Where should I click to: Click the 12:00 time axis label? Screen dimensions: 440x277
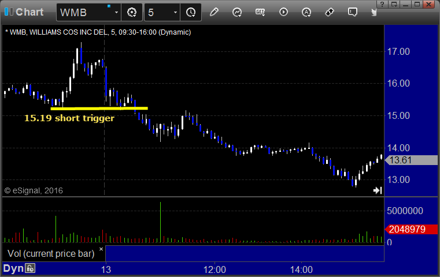[215, 269]
